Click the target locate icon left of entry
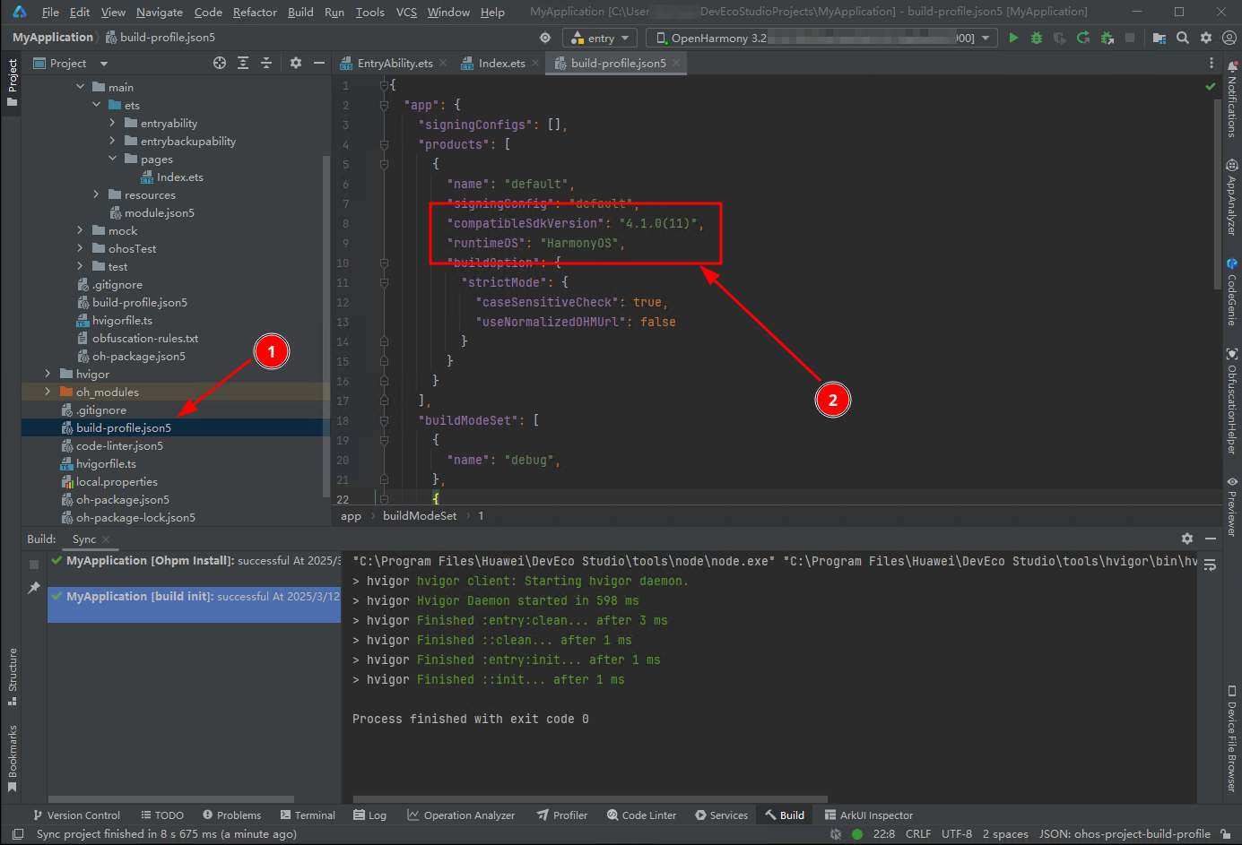The image size is (1242, 845). [545, 38]
